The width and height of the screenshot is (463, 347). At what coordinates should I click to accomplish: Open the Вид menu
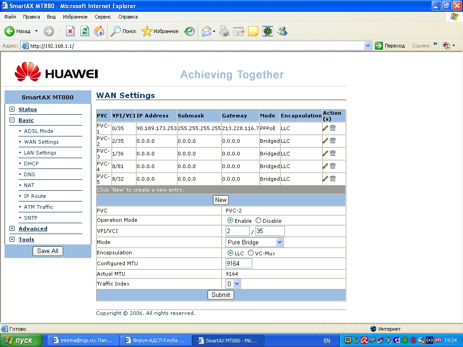(52, 17)
